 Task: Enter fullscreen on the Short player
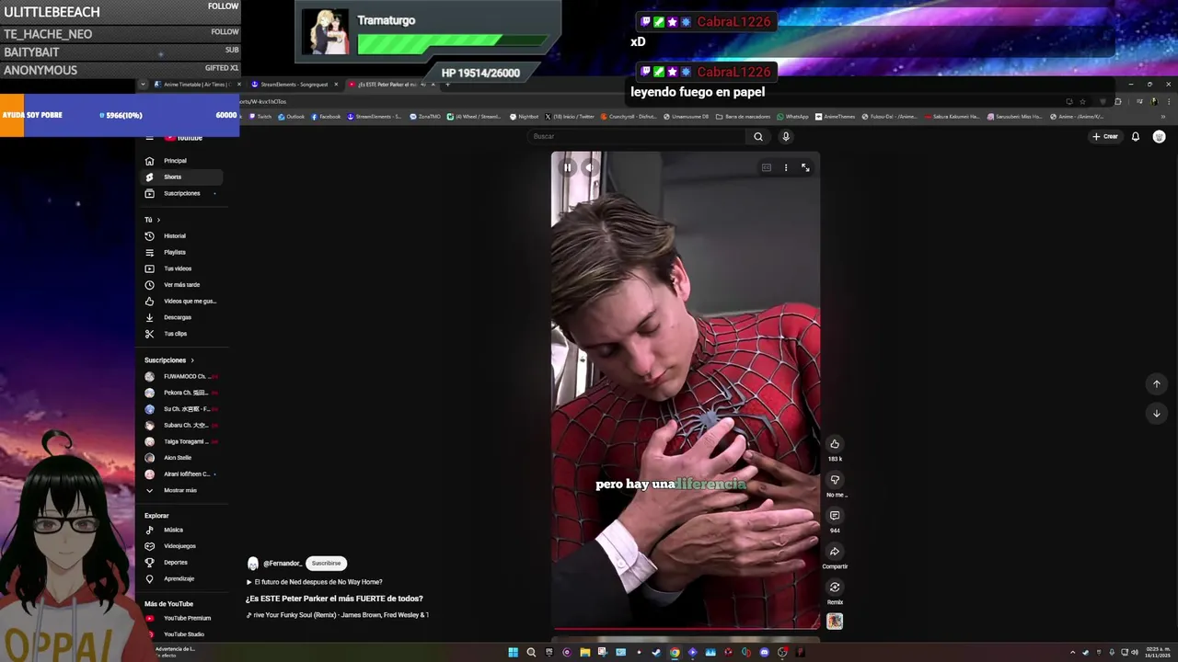(x=805, y=167)
